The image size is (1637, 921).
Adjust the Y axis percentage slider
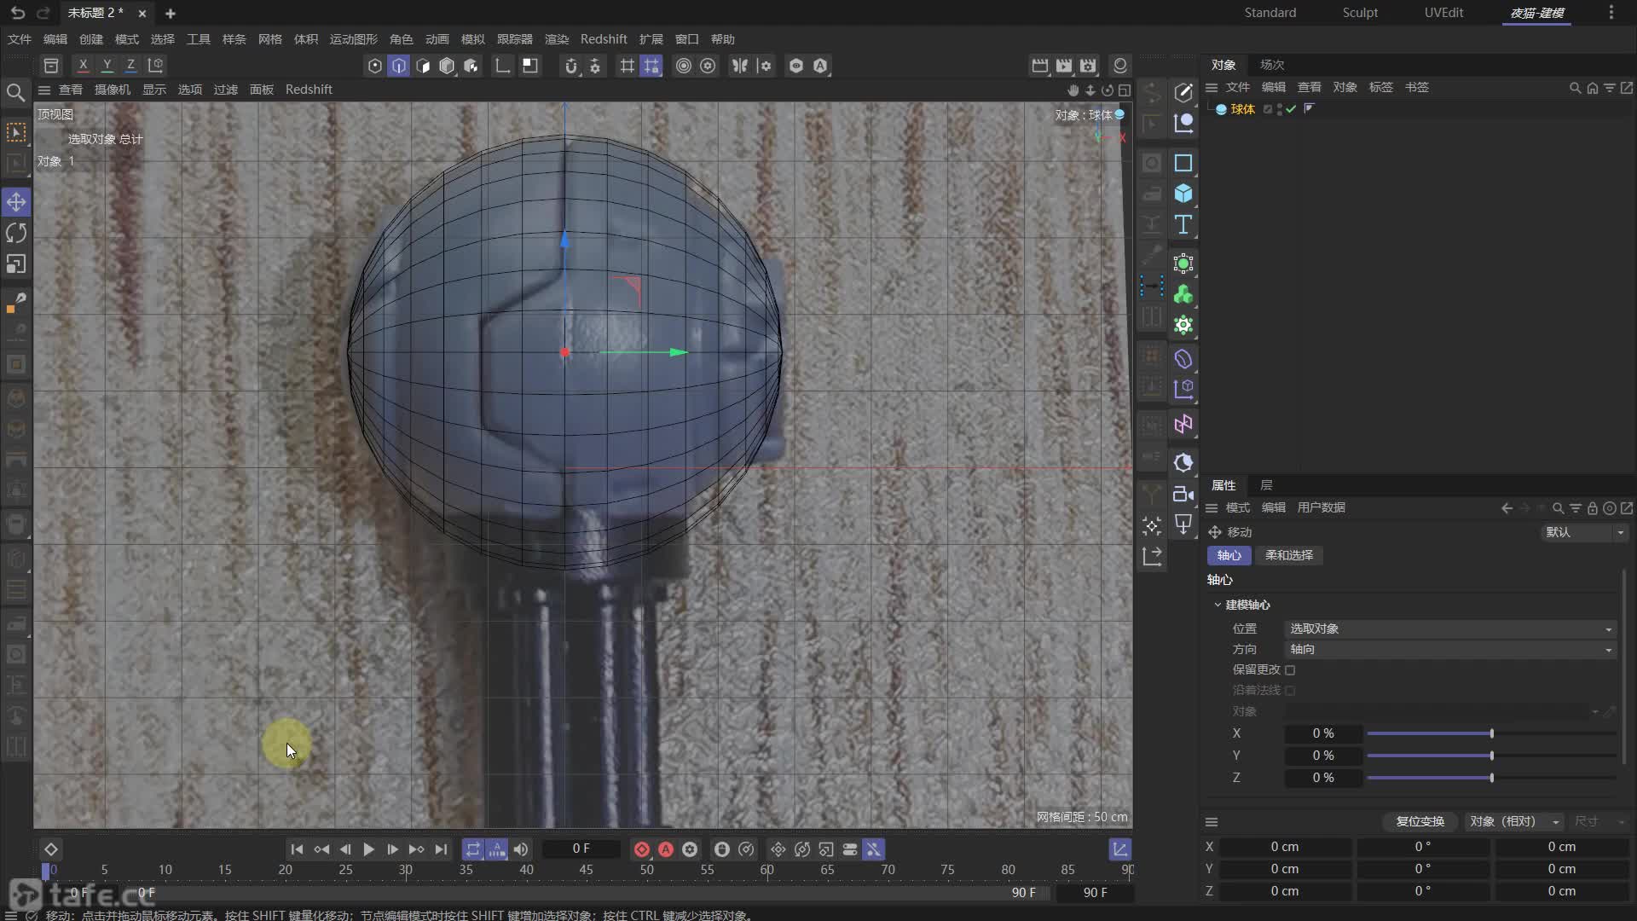[1491, 756]
